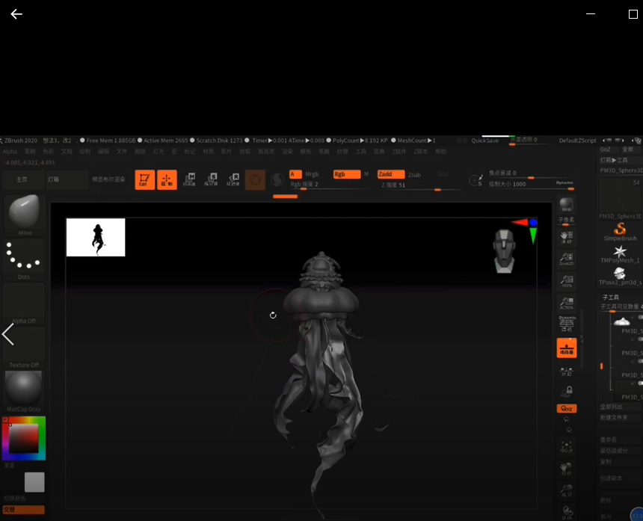This screenshot has width=643, height=521.
Task: Open the MatCap Gray material sphere
Action: (x=24, y=389)
